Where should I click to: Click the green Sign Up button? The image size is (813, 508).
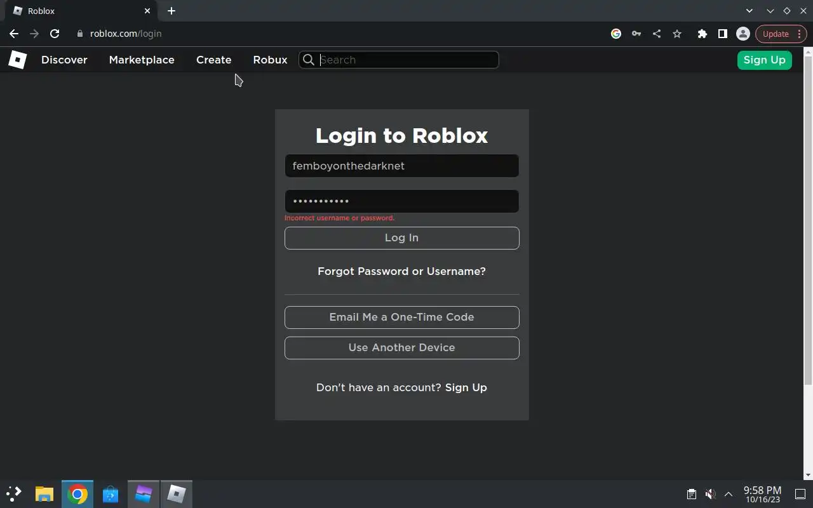764,60
